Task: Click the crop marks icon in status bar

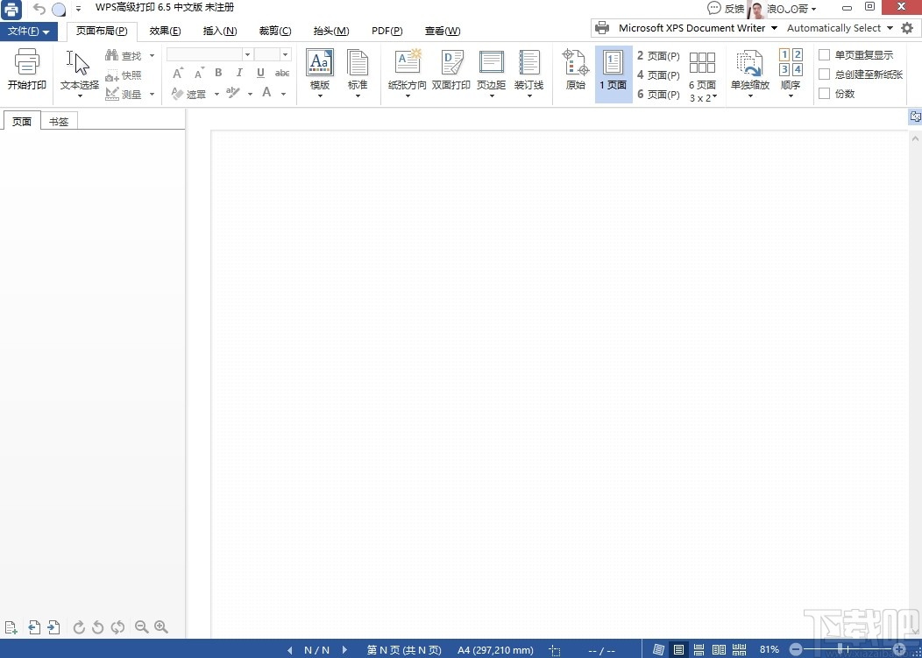Action: [x=555, y=650]
